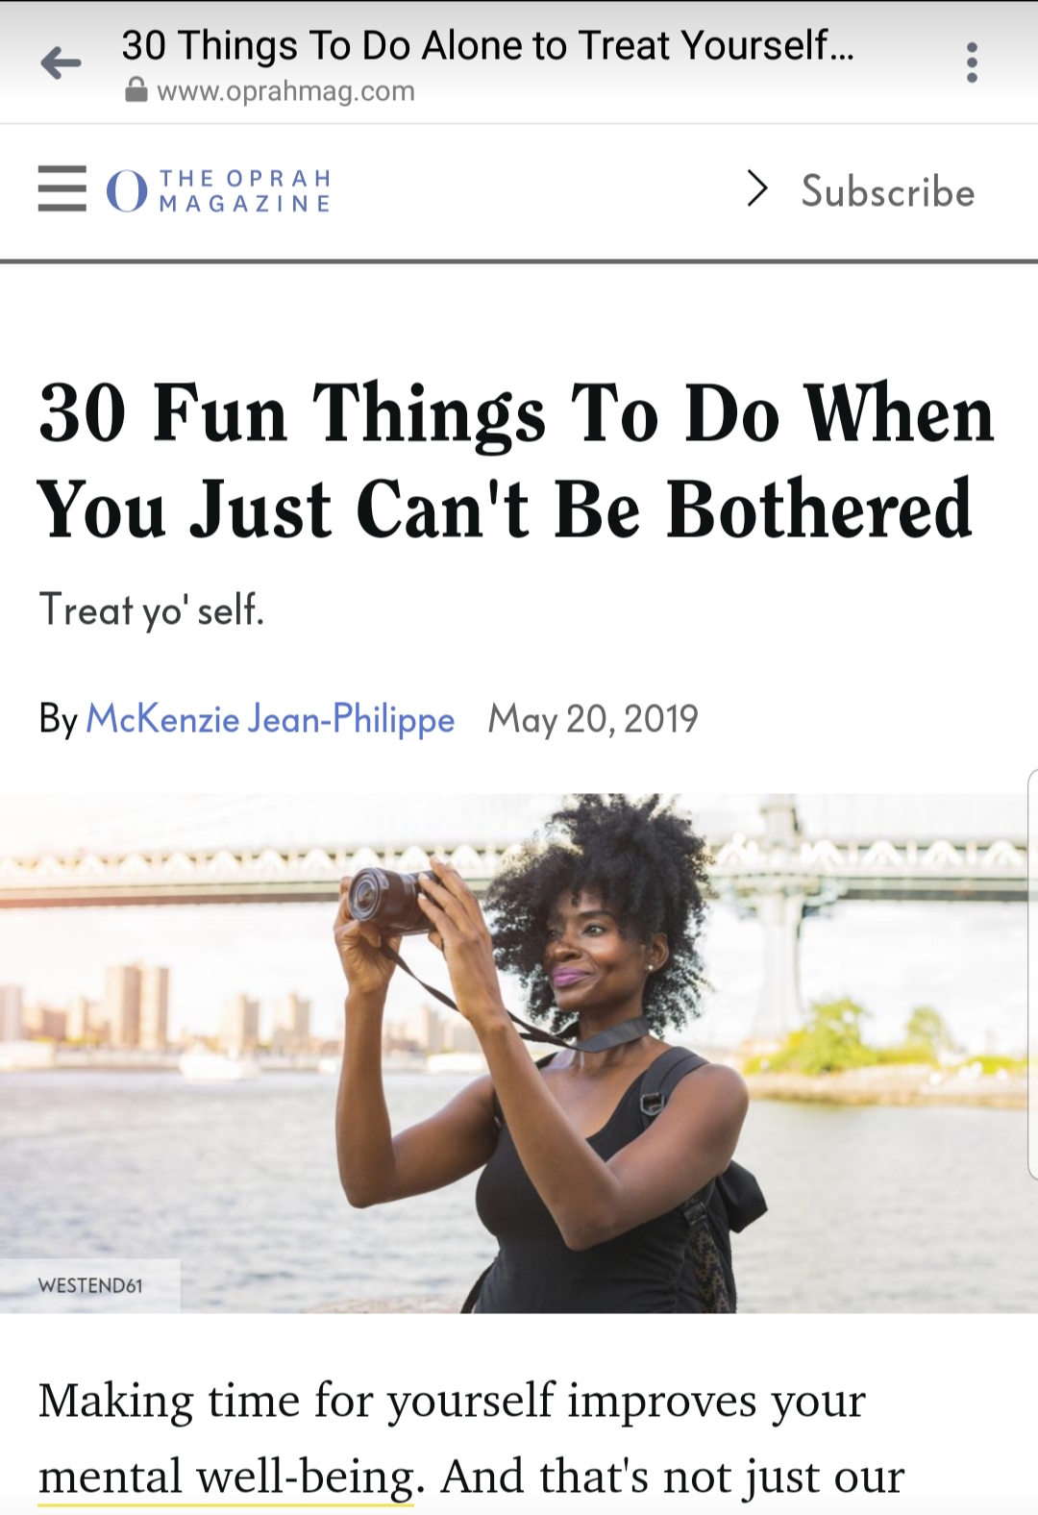Click the May 20, 2019 publish date

click(x=593, y=719)
